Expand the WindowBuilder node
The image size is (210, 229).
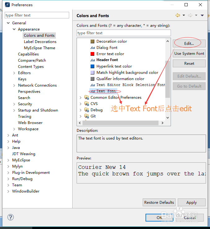(x=8, y=192)
